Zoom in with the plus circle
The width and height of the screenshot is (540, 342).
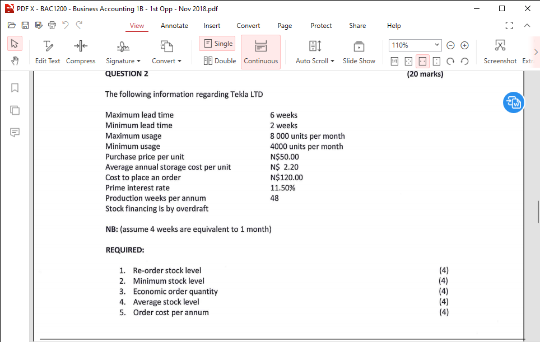(x=464, y=45)
